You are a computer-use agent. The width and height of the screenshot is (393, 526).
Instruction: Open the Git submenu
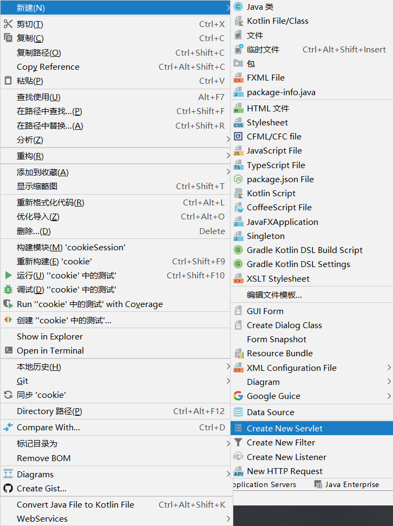[x=115, y=381]
